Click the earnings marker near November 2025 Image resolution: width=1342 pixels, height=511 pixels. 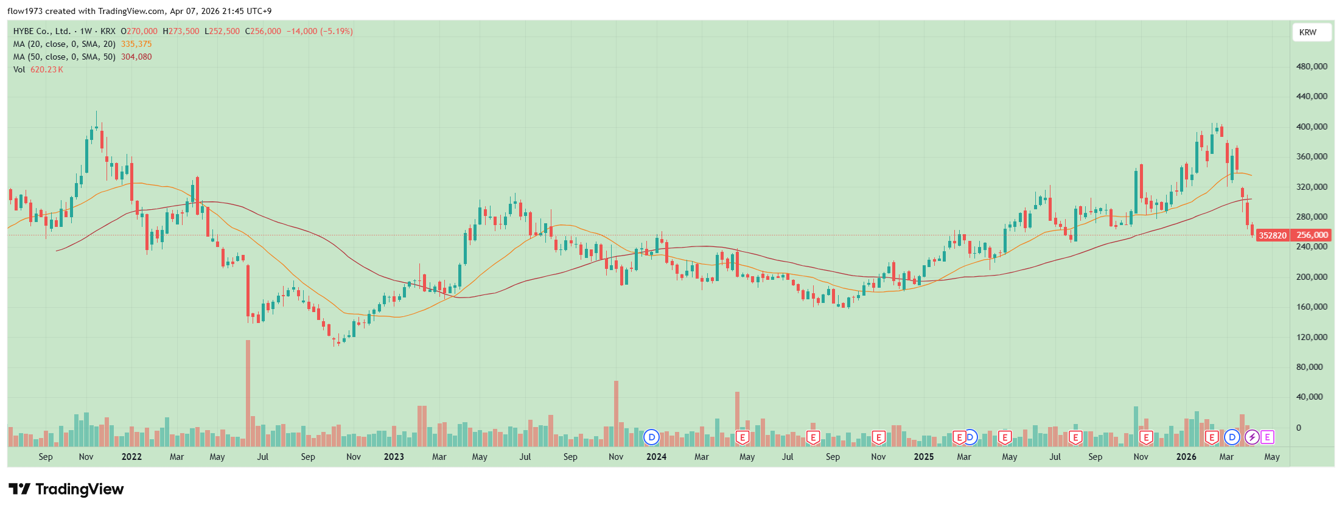[1146, 437]
